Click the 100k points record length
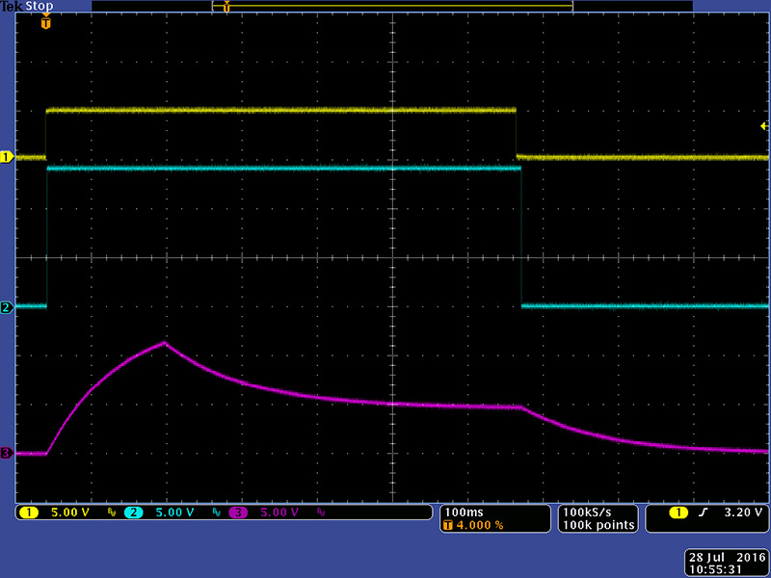This screenshot has width=771, height=578. (x=598, y=525)
